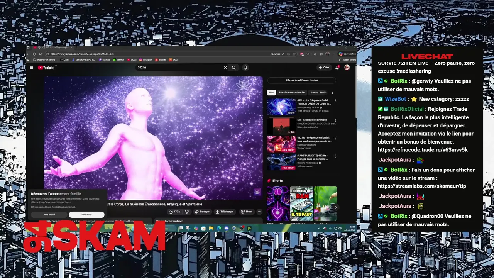Click the search magnifier button
This screenshot has height=278, width=494.
tap(233, 68)
